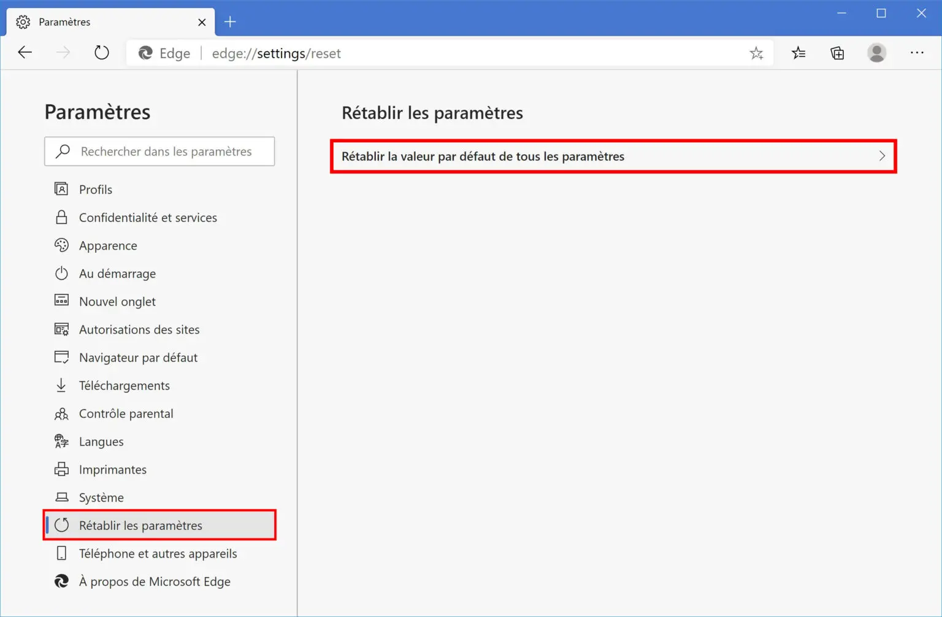Open Téléchargements settings

tap(124, 386)
